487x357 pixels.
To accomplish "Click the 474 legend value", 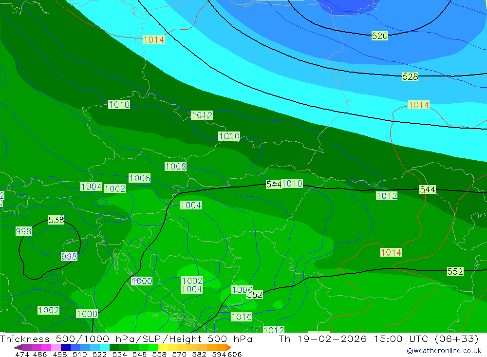I will [x=22, y=355].
